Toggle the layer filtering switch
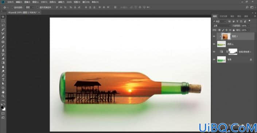Screen dimensions: 257x133 [249, 21]
